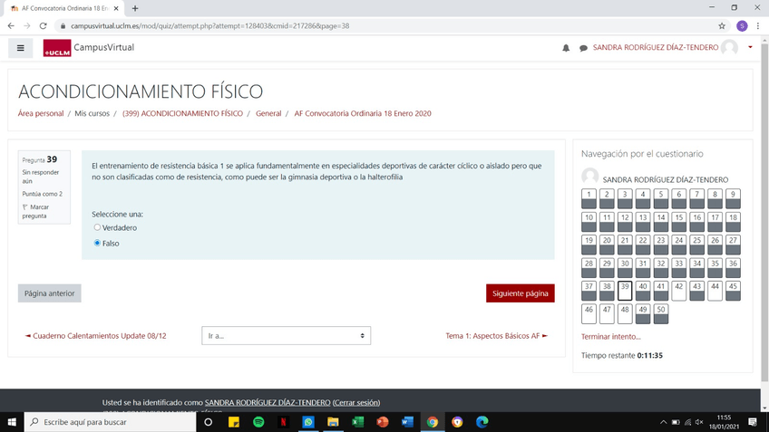
Task: Click the UCLM CampusVirtual logo
Action: click(89, 48)
